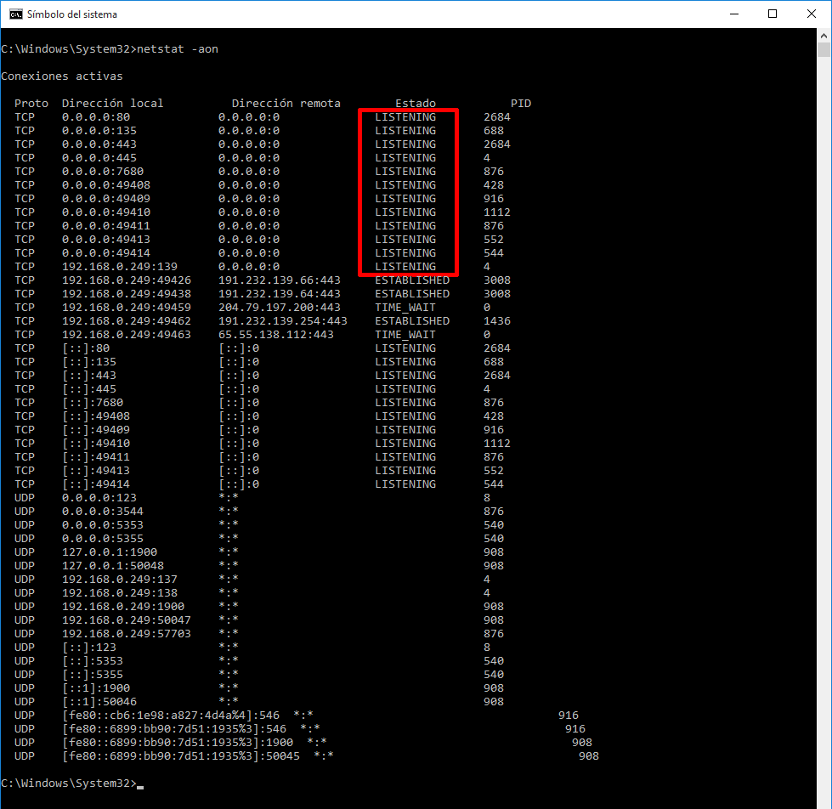
Task: Click the Dirección remota column header
Action: click(x=286, y=104)
